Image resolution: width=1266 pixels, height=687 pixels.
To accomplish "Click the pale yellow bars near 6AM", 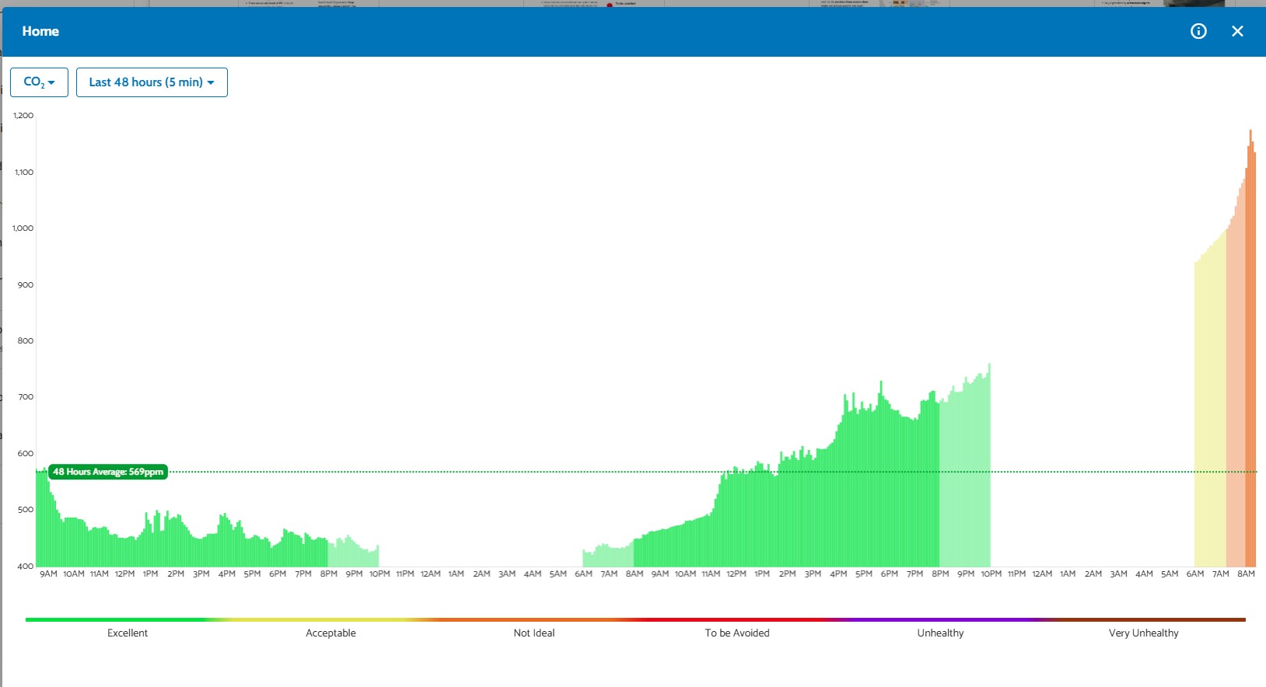I will [x=1210, y=412].
